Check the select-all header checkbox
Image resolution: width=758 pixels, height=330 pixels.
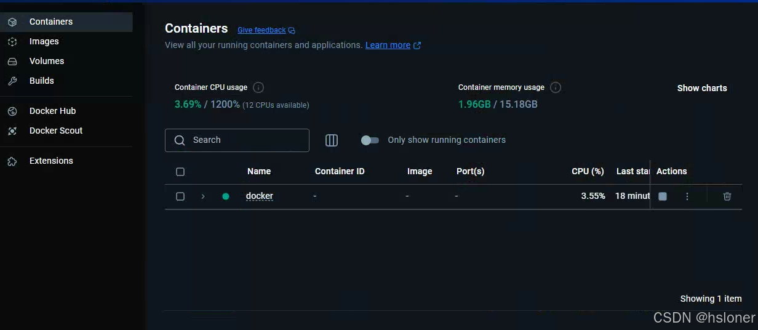point(180,172)
